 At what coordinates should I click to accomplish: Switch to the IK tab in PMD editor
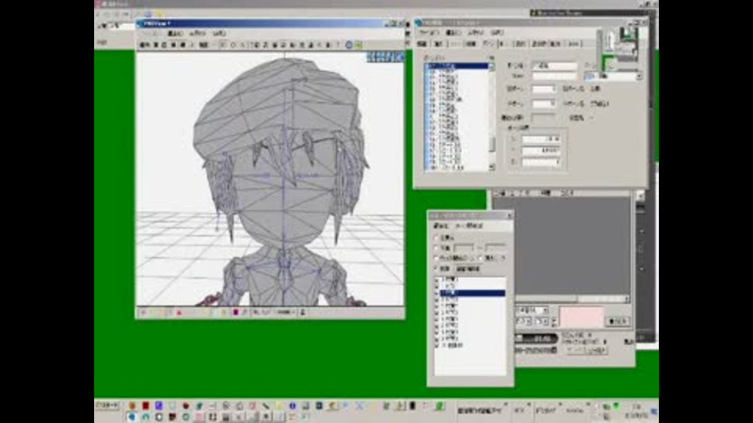(x=503, y=44)
